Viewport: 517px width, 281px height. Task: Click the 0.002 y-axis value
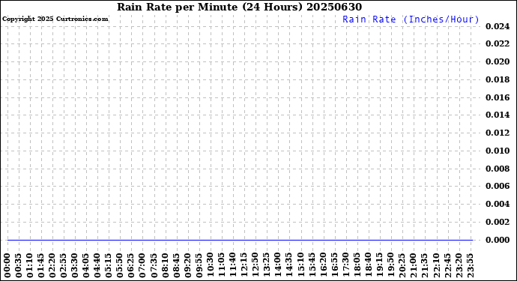pyautogui.click(x=498, y=222)
